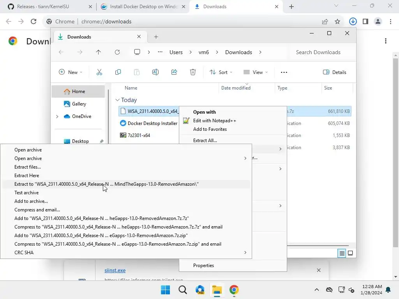Click the Delete trash icon in Explorer
The width and height of the screenshot is (399, 299).
pyautogui.click(x=193, y=72)
